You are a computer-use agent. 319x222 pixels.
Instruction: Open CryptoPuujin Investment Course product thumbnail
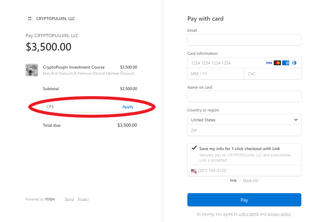[32, 70]
